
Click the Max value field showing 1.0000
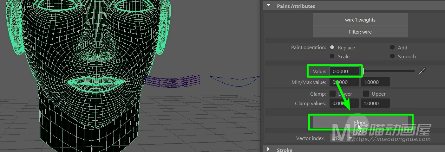(x=375, y=82)
